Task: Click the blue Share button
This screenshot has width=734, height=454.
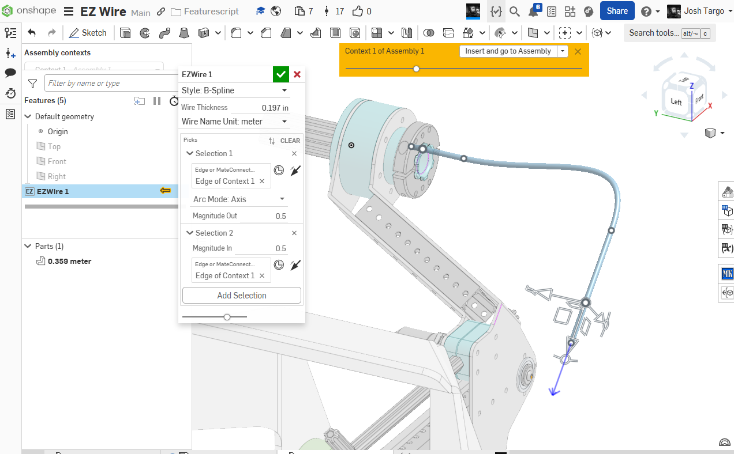Action: point(617,11)
